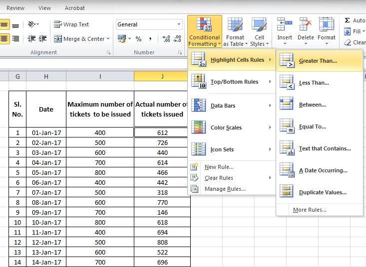This screenshot has height=267, width=366.
Task: Toggle Center horizontal alignment
Action: [x=4, y=38]
